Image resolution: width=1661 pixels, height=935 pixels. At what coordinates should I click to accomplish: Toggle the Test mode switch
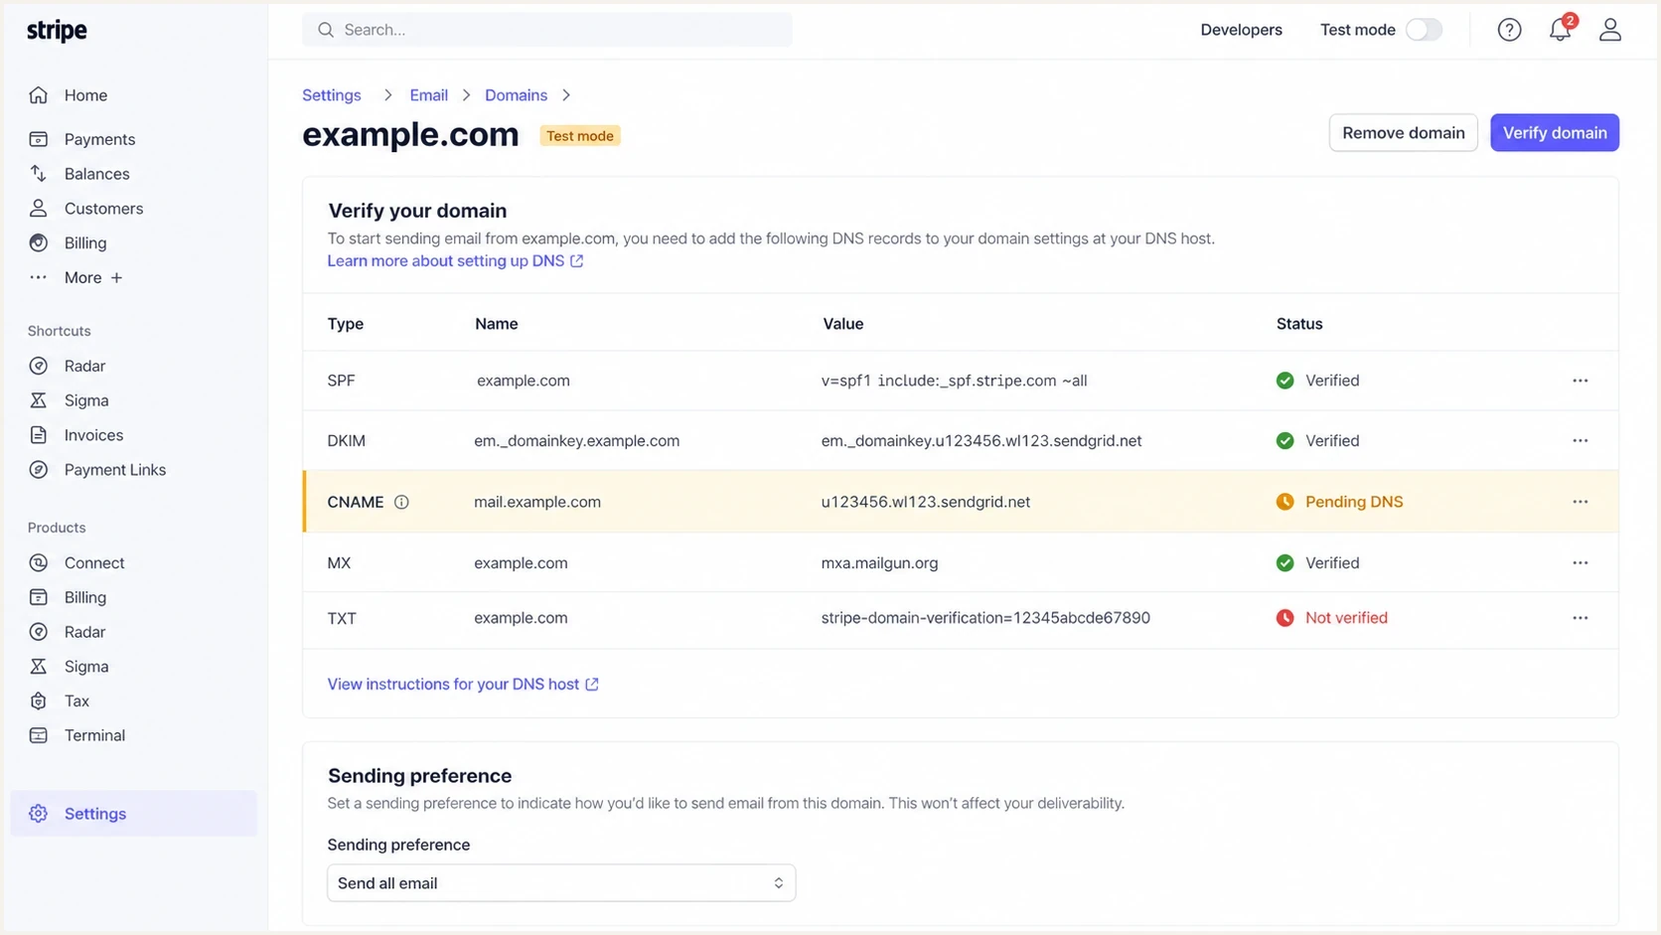1424,30
